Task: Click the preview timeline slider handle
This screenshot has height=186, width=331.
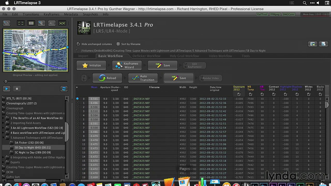Action: [6, 82]
